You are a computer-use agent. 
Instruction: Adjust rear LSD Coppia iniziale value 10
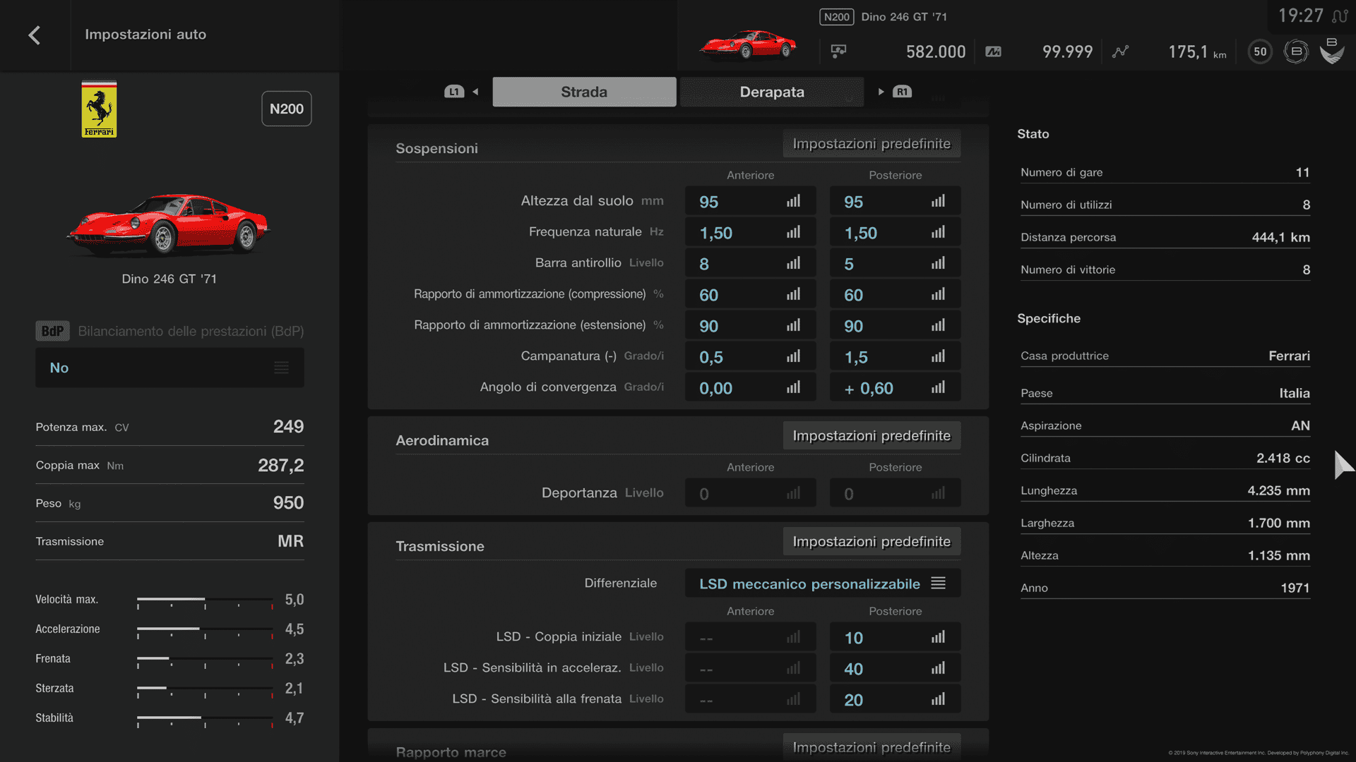pos(894,638)
